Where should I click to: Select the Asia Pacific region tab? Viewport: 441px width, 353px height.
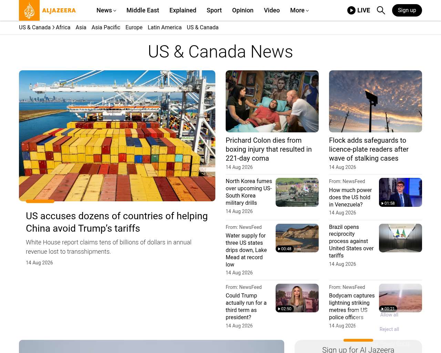pos(106,27)
